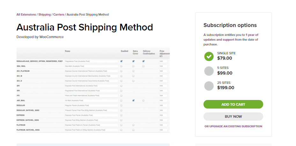The height and width of the screenshot is (146, 296).
Task: Open Or Upgrade an Existing Subscription link
Action: click(233, 126)
